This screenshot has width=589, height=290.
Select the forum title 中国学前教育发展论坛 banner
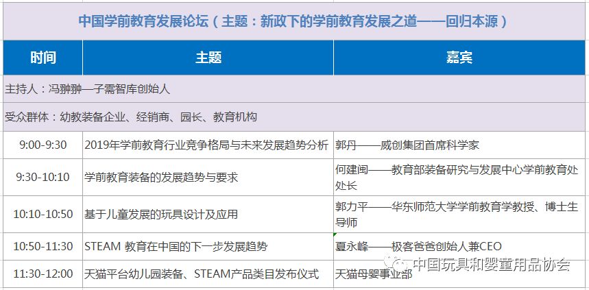tap(293, 21)
